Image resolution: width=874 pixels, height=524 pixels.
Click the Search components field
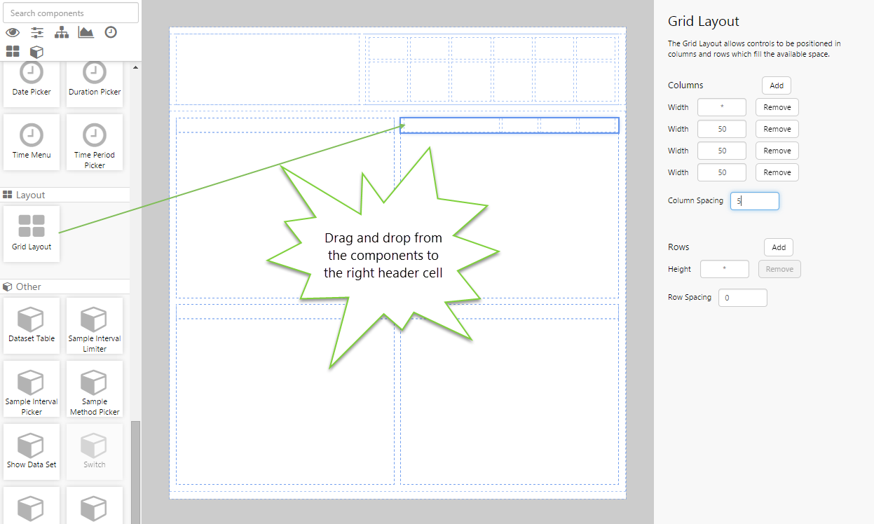[71, 13]
